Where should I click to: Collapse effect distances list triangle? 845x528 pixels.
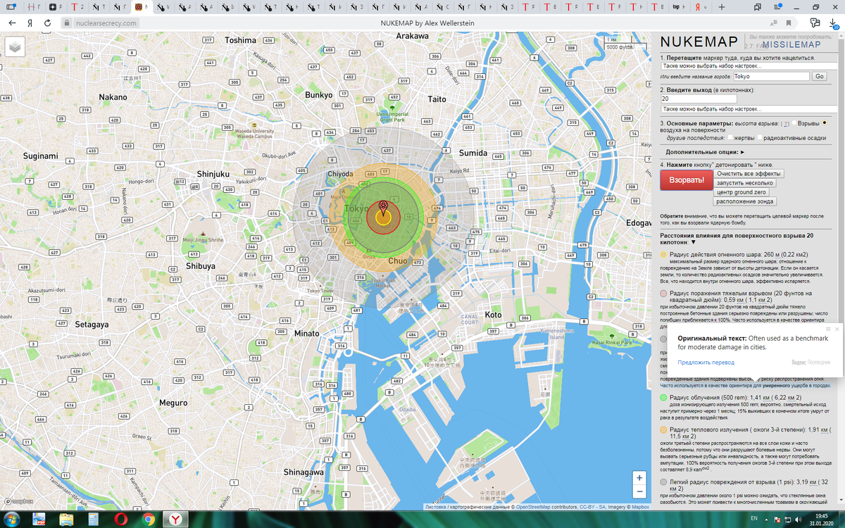[694, 242]
